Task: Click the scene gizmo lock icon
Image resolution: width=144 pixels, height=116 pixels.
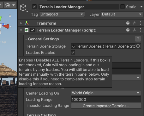Action: coord(10,16)
